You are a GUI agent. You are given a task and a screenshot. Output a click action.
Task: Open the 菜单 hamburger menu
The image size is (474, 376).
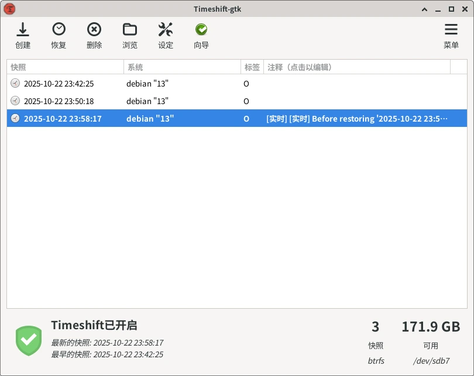point(451,35)
